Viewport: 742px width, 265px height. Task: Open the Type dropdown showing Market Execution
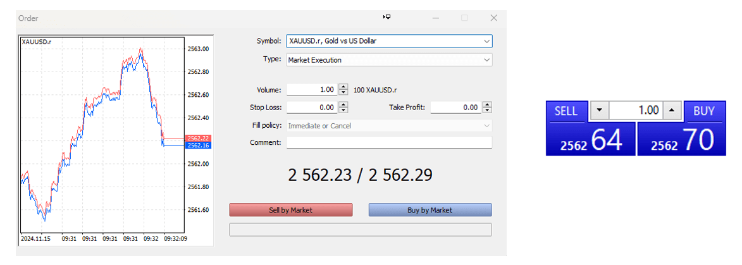click(x=486, y=60)
